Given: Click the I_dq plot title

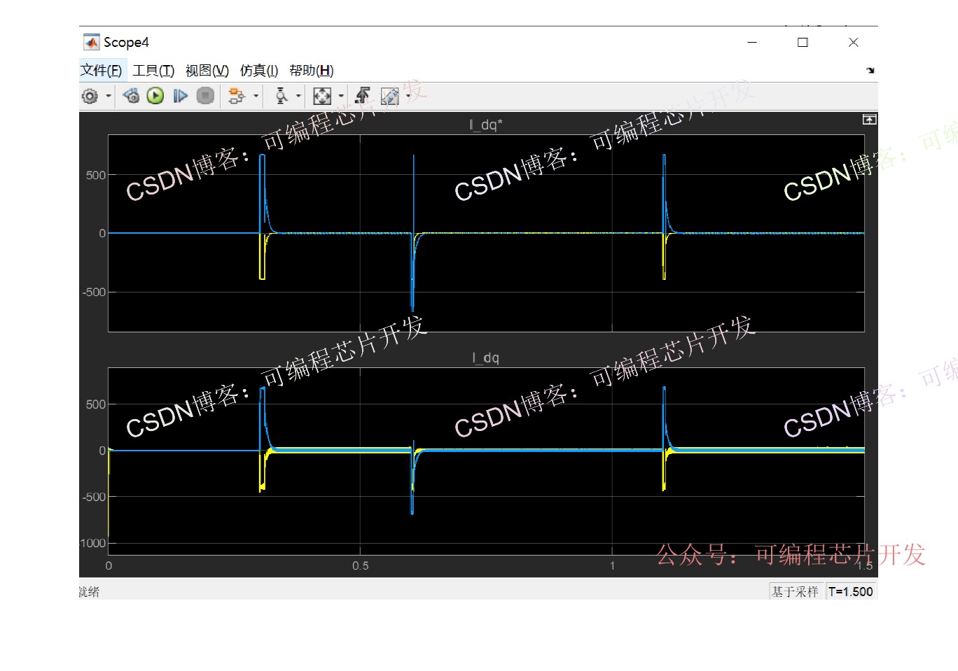Looking at the screenshot, I should (x=486, y=358).
